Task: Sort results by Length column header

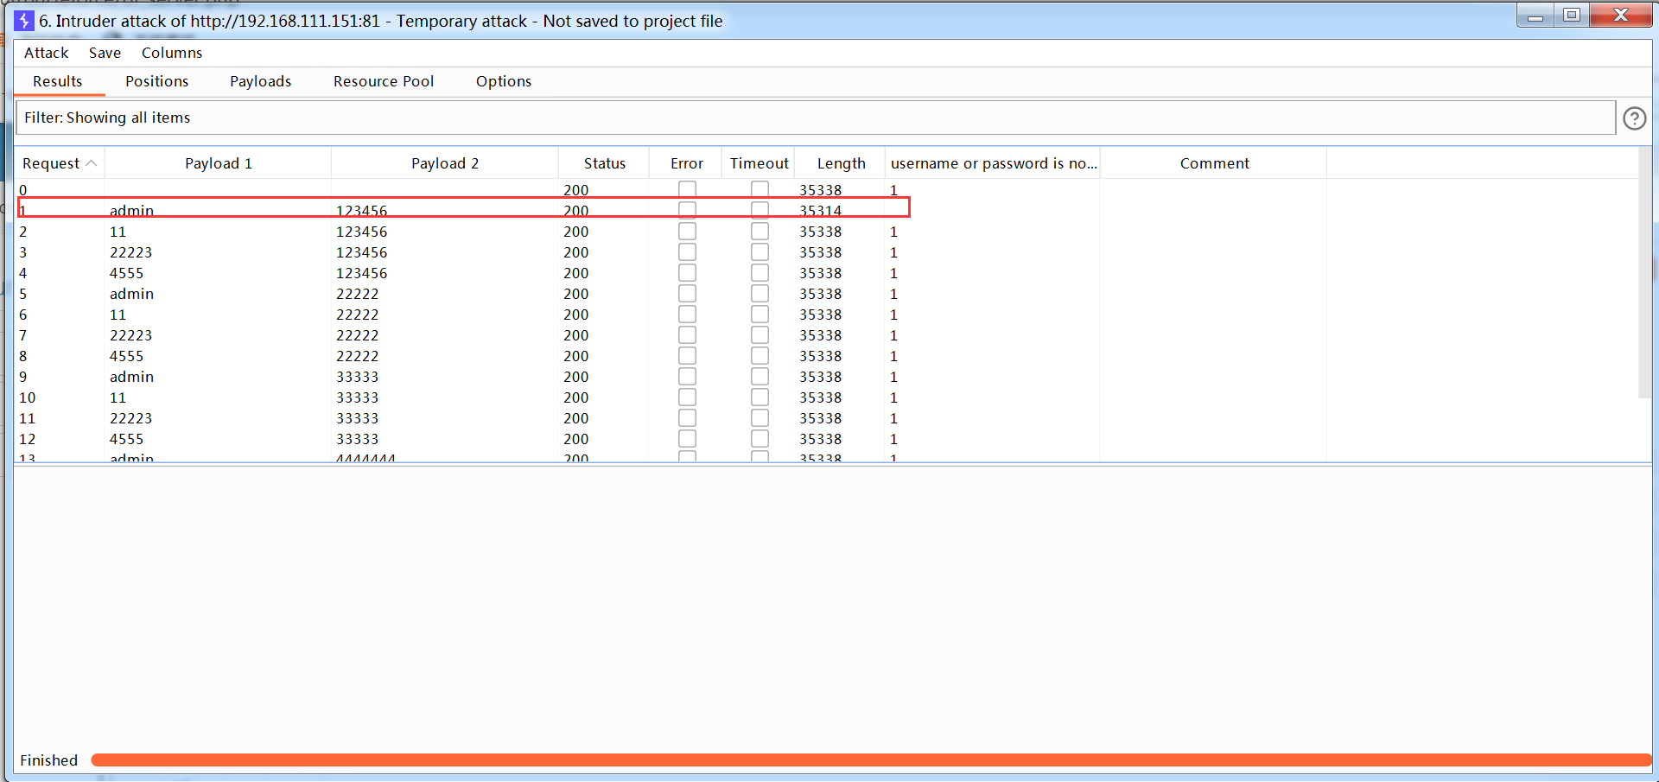Action: [841, 163]
